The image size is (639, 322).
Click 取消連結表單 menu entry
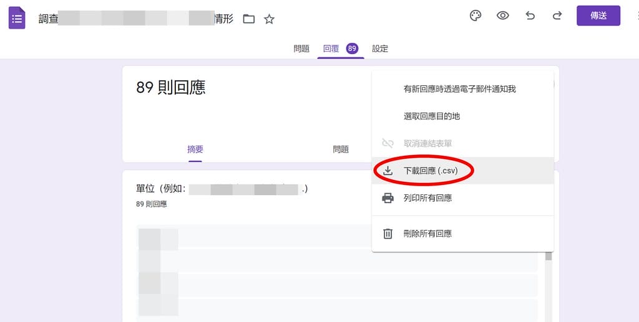coord(462,143)
